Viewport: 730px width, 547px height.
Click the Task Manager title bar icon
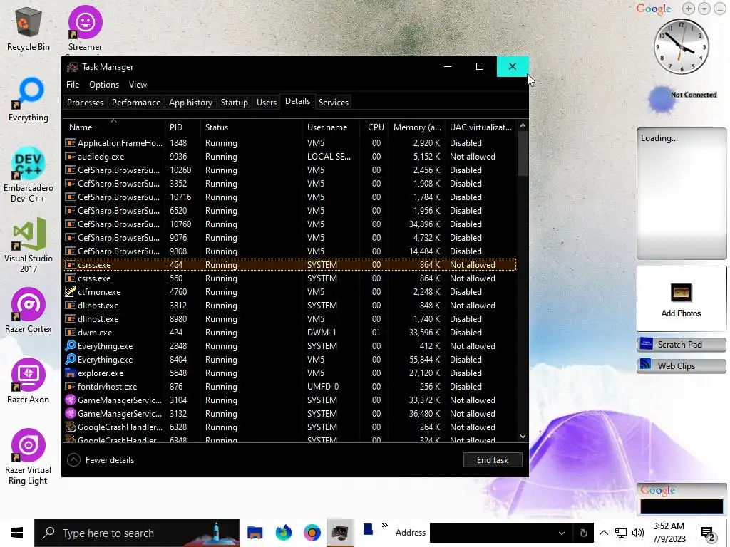tap(72, 67)
